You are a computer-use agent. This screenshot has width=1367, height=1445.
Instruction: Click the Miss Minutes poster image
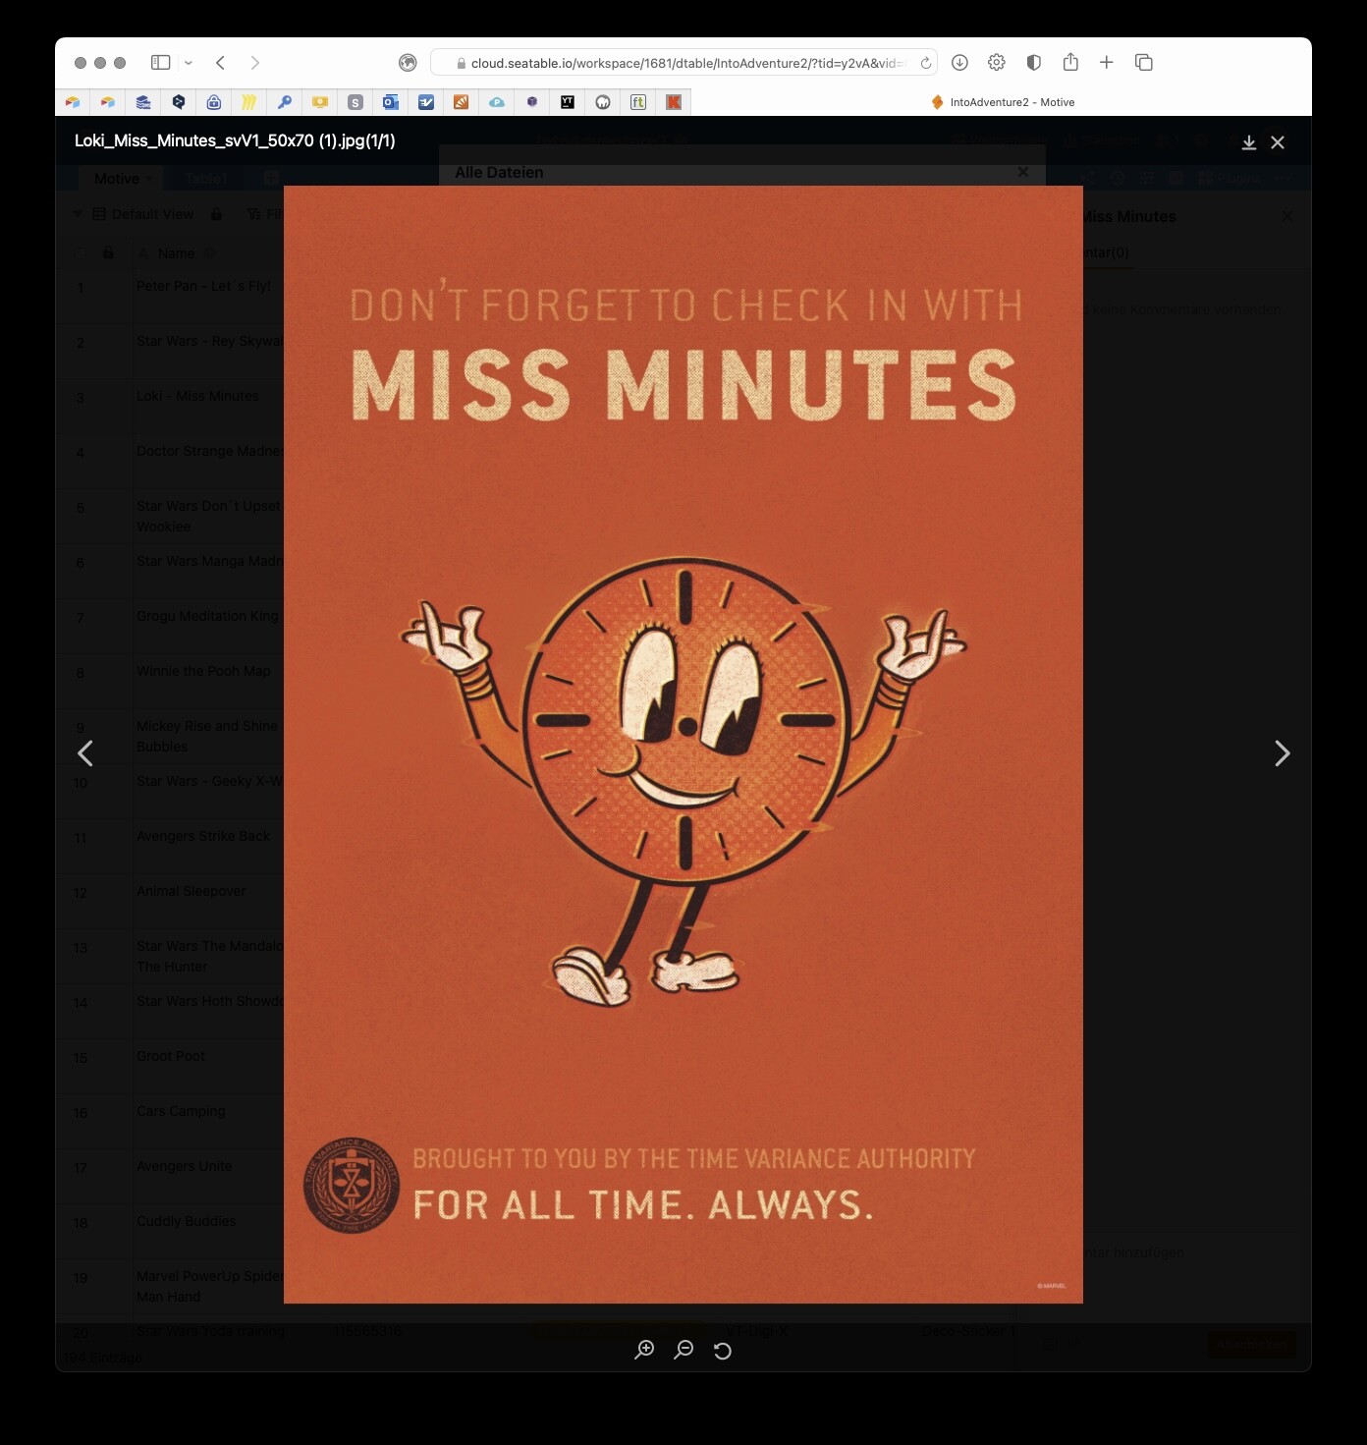(x=683, y=745)
